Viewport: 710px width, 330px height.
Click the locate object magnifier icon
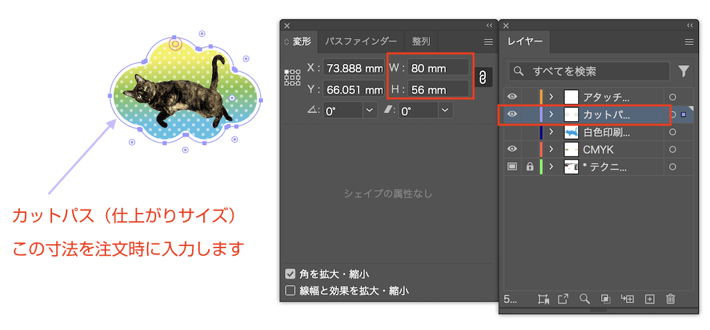click(585, 299)
